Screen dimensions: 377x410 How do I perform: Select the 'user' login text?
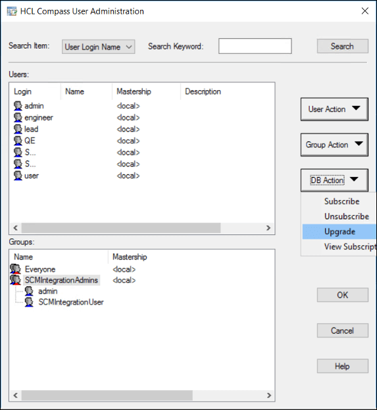(32, 176)
